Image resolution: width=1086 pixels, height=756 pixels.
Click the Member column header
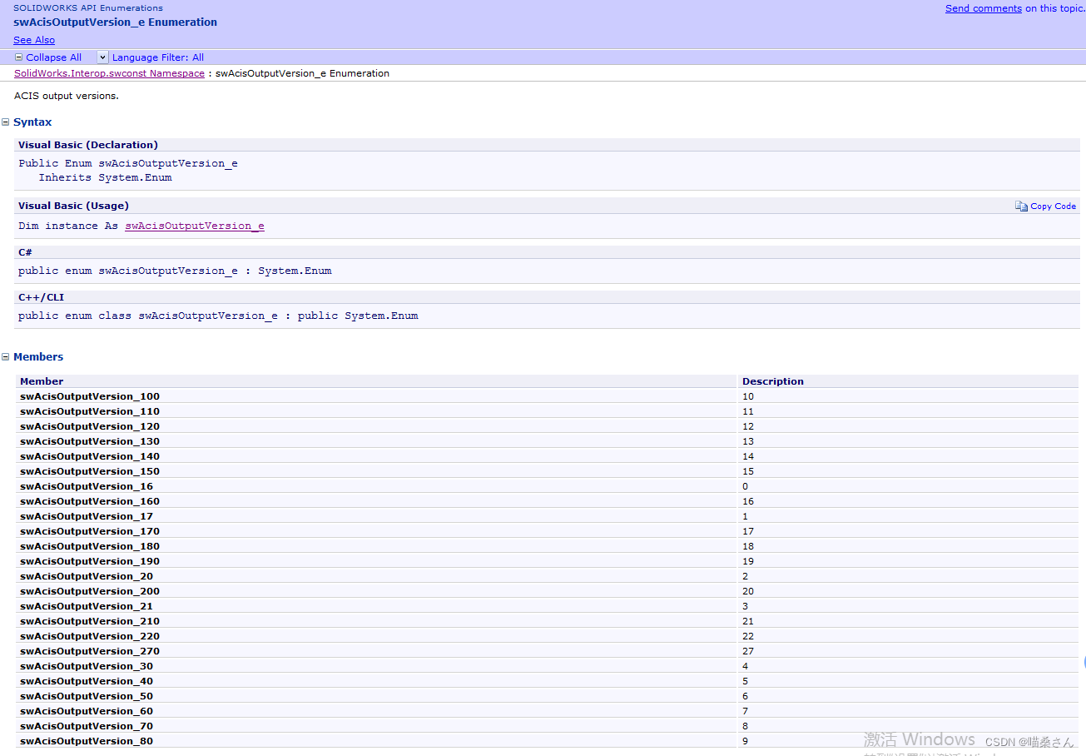[42, 381]
